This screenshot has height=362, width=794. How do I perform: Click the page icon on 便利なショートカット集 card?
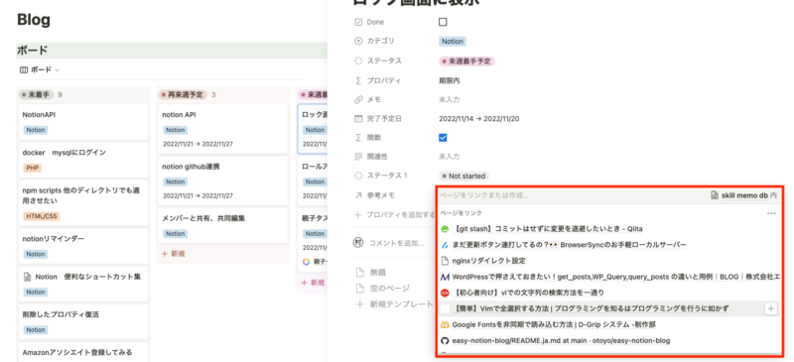pos(28,277)
